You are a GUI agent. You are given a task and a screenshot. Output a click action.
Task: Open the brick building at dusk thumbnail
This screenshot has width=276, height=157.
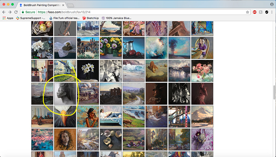111,94
